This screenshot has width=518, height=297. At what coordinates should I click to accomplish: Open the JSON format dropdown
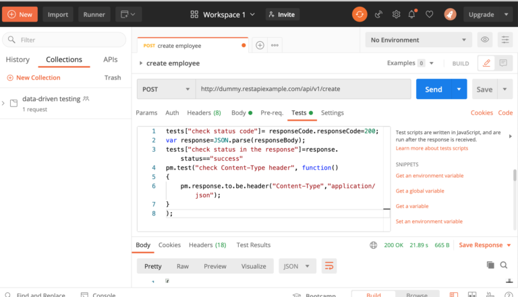297,266
